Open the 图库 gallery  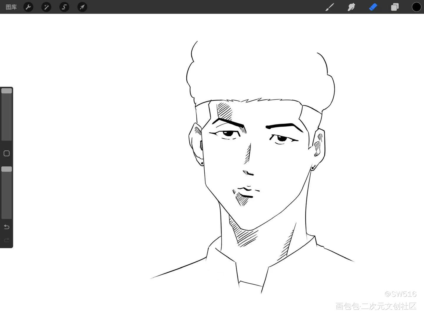[11, 7]
